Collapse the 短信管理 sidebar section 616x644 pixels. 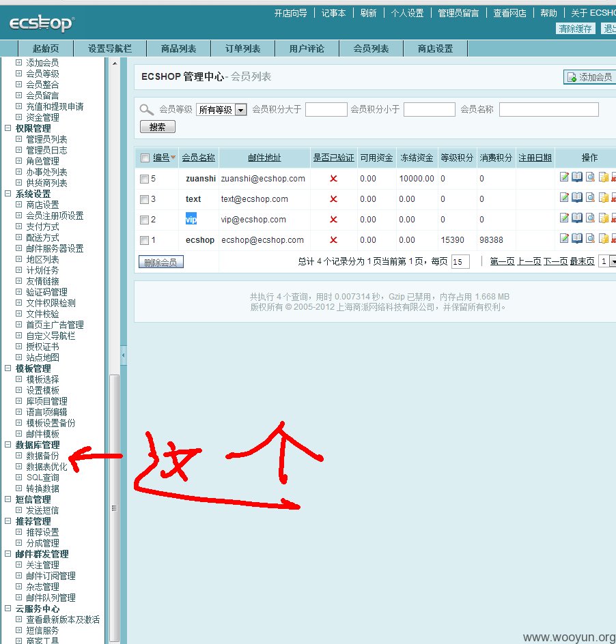tap(8, 499)
